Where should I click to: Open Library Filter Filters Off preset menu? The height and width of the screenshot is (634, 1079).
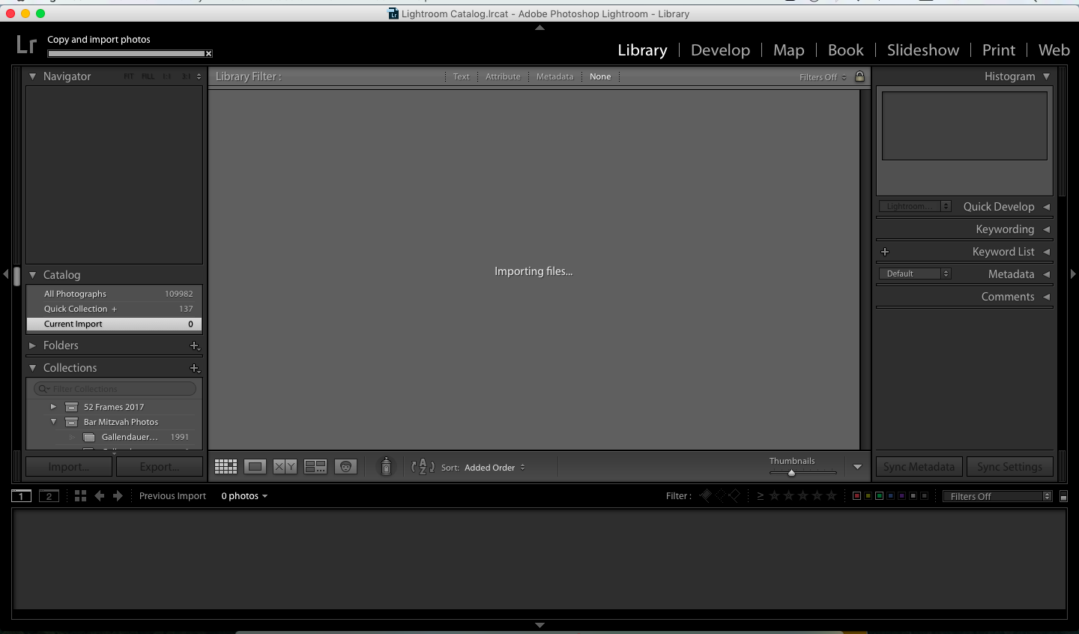pyautogui.click(x=823, y=77)
